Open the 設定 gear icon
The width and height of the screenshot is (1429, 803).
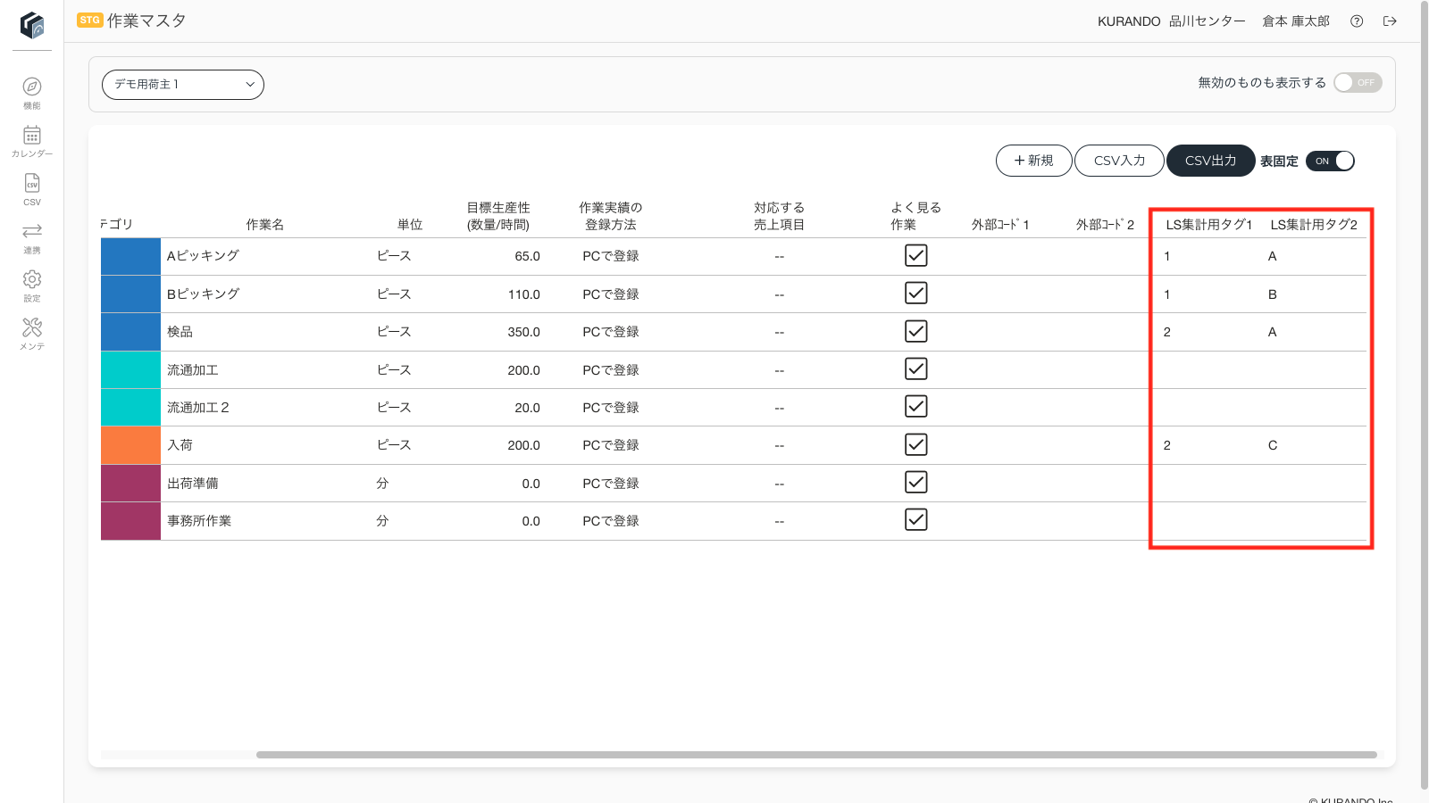point(32,279)
